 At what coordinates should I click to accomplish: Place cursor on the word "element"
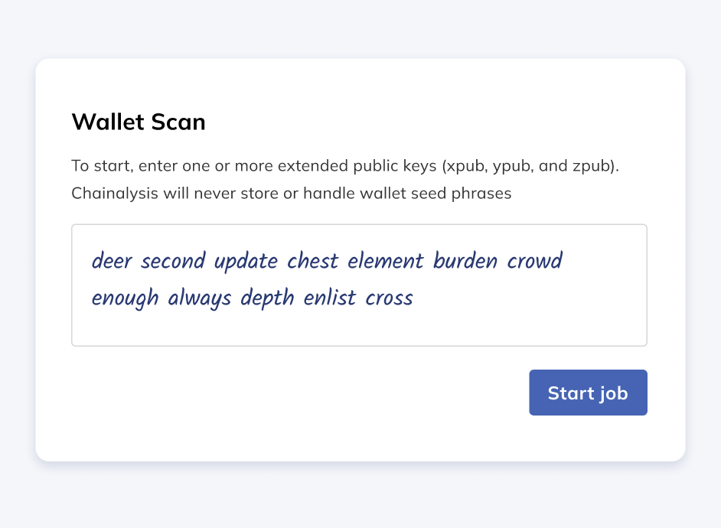point(385,261)
